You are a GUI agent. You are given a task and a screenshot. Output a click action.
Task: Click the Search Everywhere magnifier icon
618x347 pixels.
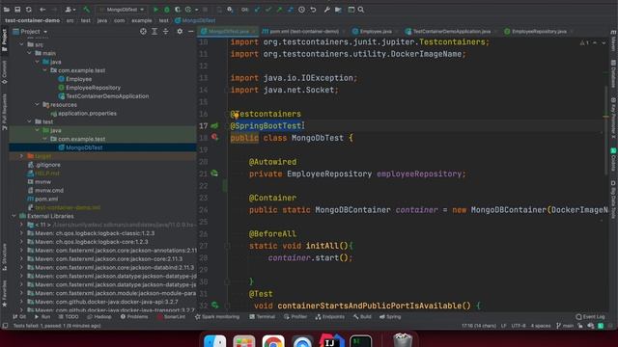pyautogui.click(x=361, y=10)
